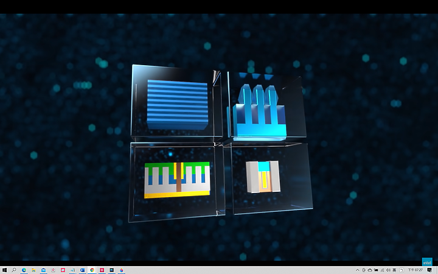Launch Microsoft Edge from the taskbar
This screenshot has height=274, width=438.
pos(24,270)
